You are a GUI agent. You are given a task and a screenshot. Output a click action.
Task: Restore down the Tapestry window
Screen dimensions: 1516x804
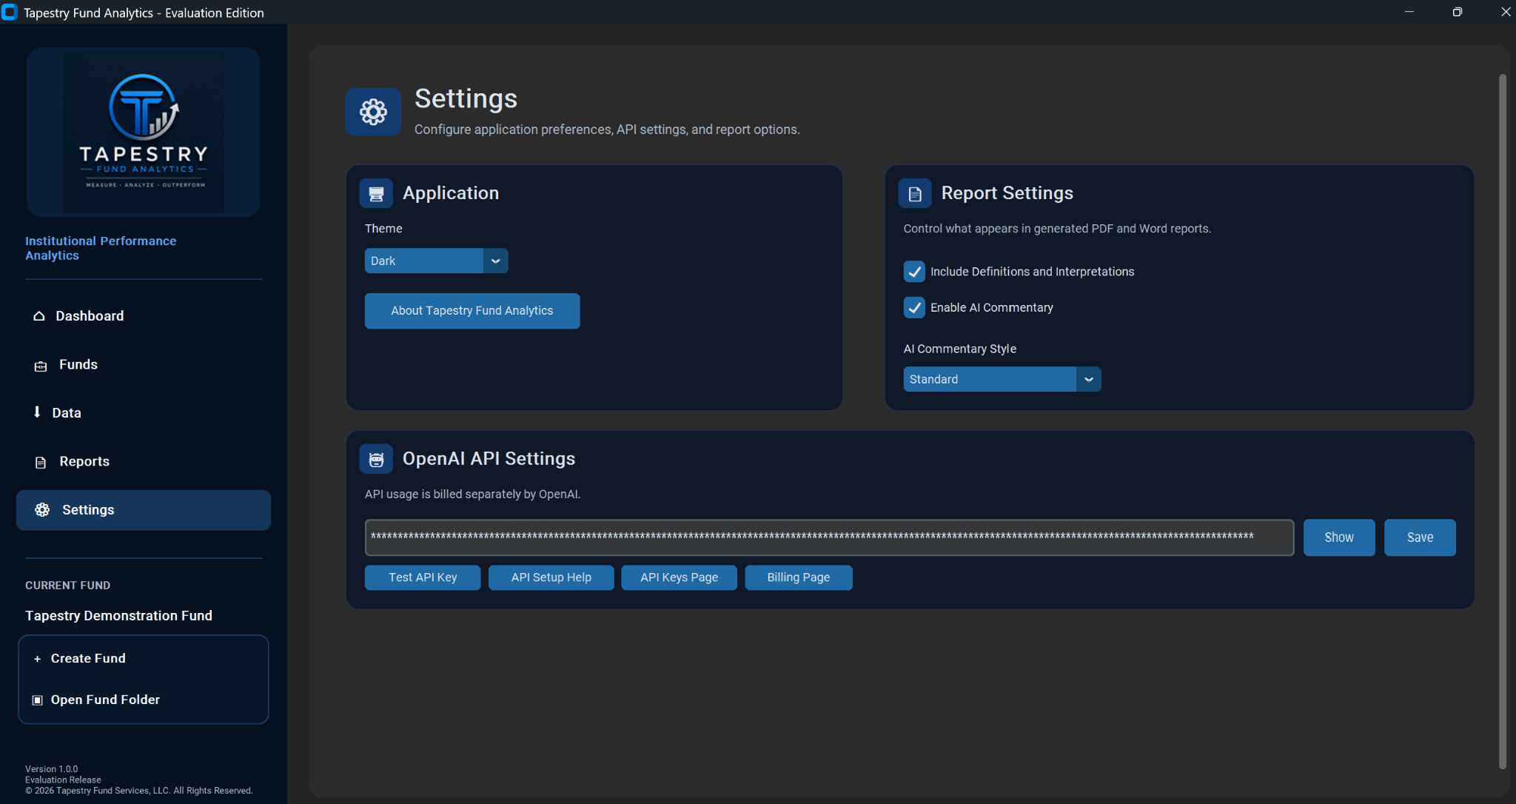(x=1458, y=12)
